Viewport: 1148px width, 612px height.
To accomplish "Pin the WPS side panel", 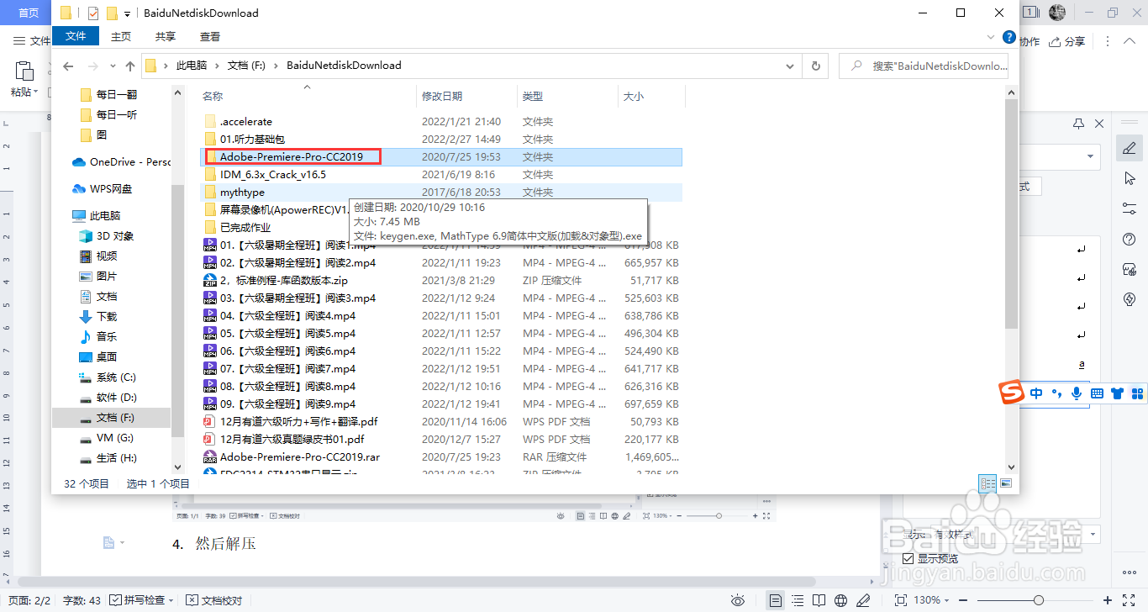I will tap(1079, 124).
